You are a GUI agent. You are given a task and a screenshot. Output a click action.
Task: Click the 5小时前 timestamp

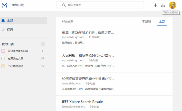pos(93,60)
